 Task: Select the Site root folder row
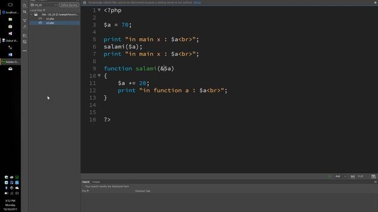click(x=55, y=14)
